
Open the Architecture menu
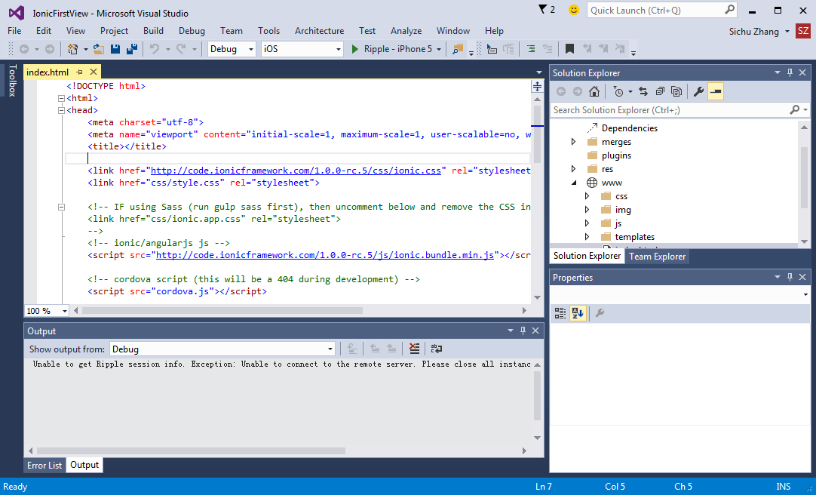point(319,31)
